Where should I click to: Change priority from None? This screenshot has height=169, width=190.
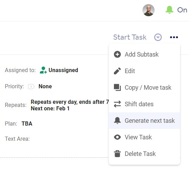tap(45, 87)
